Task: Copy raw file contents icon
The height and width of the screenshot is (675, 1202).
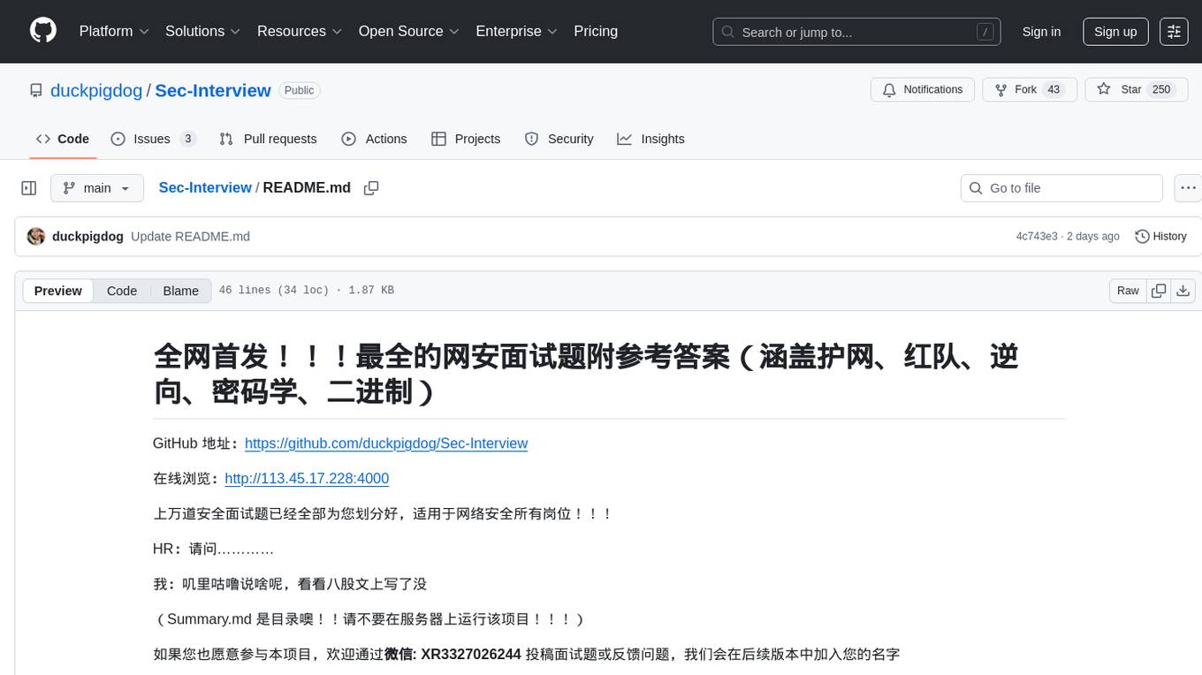Action: coord(1159,291)
